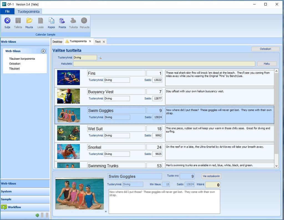Click the Saldo value 13022 for Fins
The image size is (284, 220).
[x=157, y=80]
